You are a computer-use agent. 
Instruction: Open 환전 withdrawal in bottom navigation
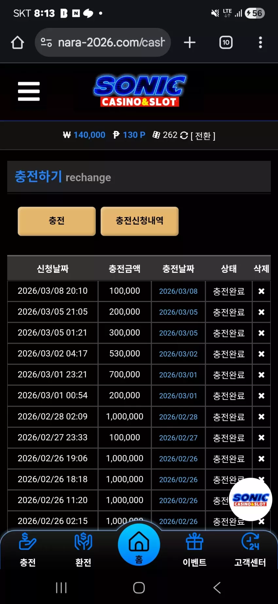point(83,550)
